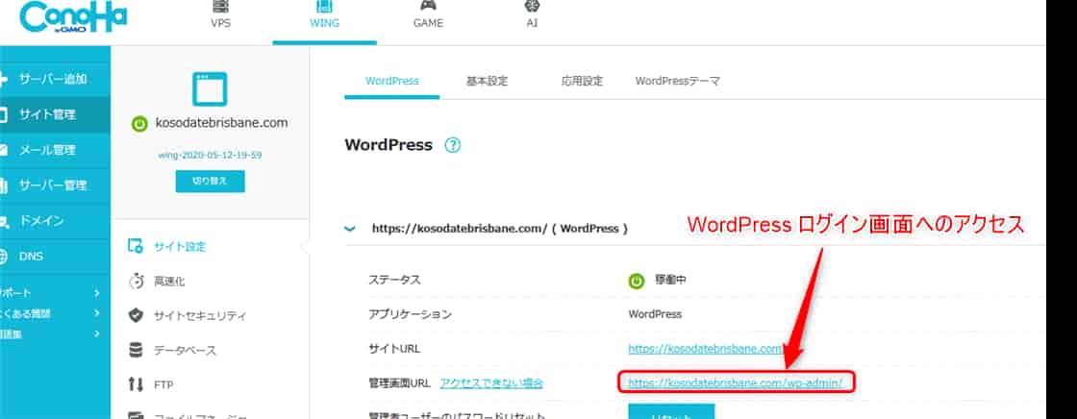Open the サイトURL kosodatebrisbane.com link

point(706,348)
